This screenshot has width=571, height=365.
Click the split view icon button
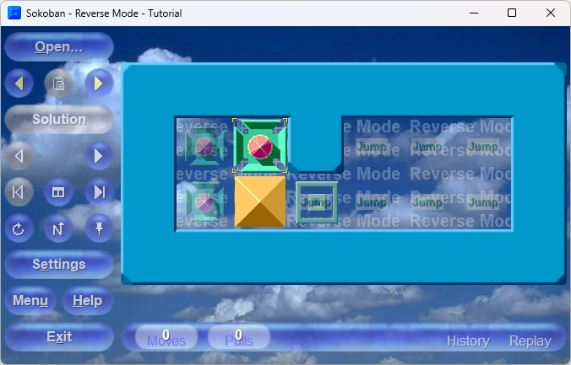58,192
